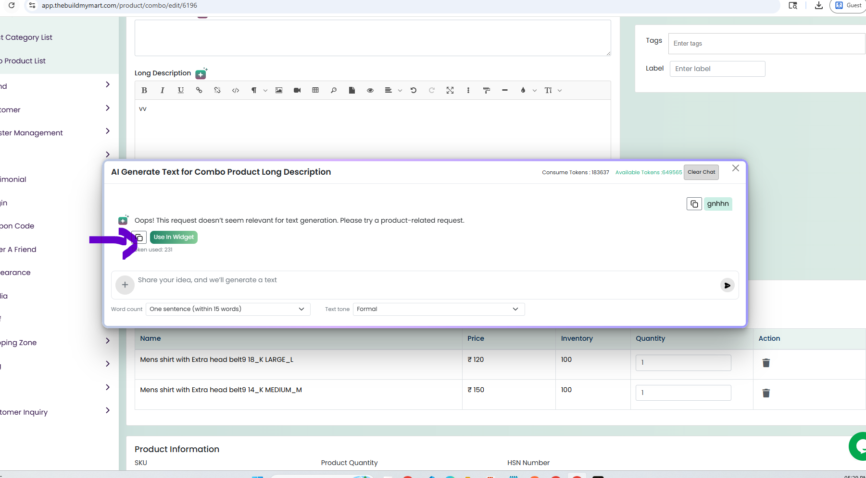The width and height of the screenshot is (866, 478).
Task: Toggle fullscreen mode for the editor
Action: 450,90
